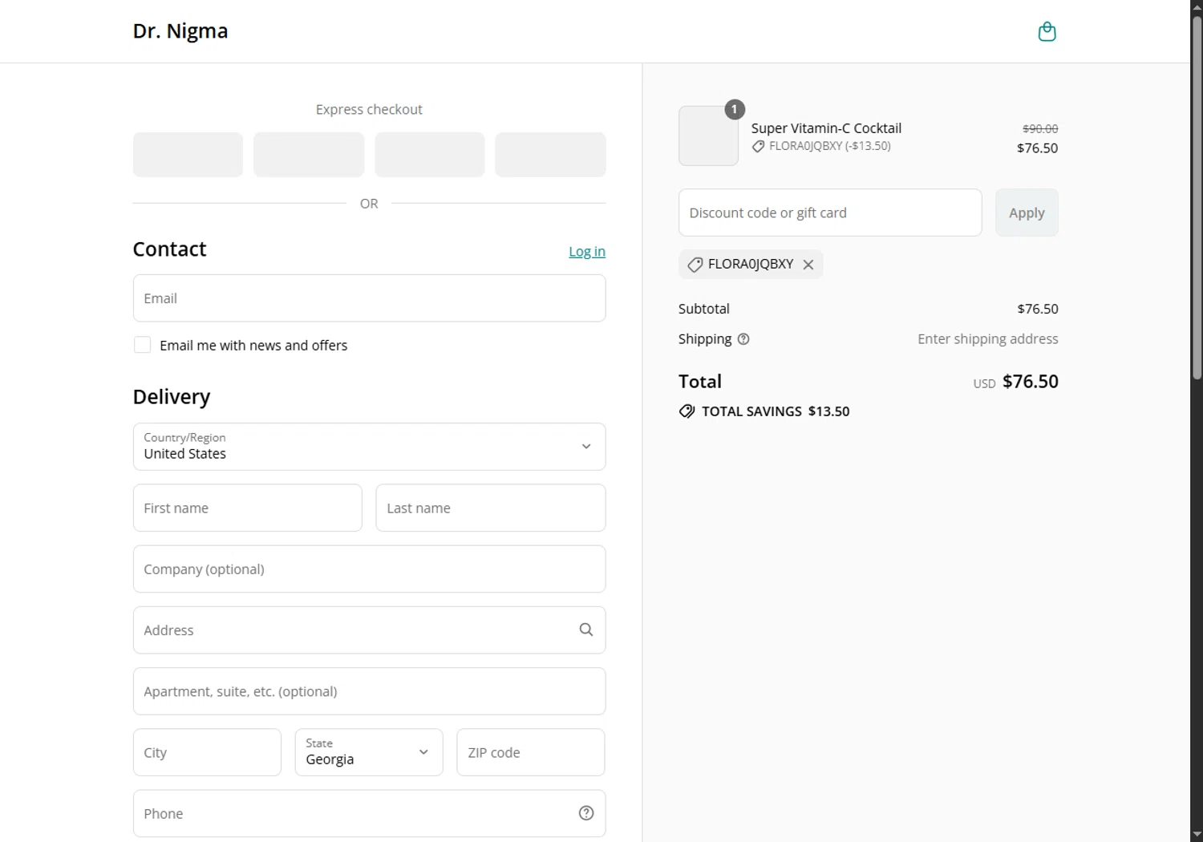Click the Super Vitamin-C Cocktail product thumbnail
Screen dimensions: 1203x842
(x=708, y=137)
